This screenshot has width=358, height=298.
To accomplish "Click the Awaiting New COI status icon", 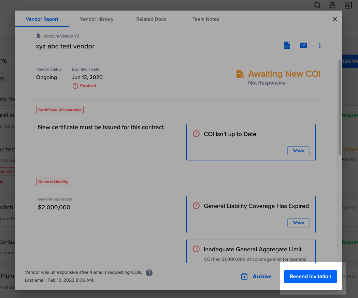I will [x=240, y=74].
